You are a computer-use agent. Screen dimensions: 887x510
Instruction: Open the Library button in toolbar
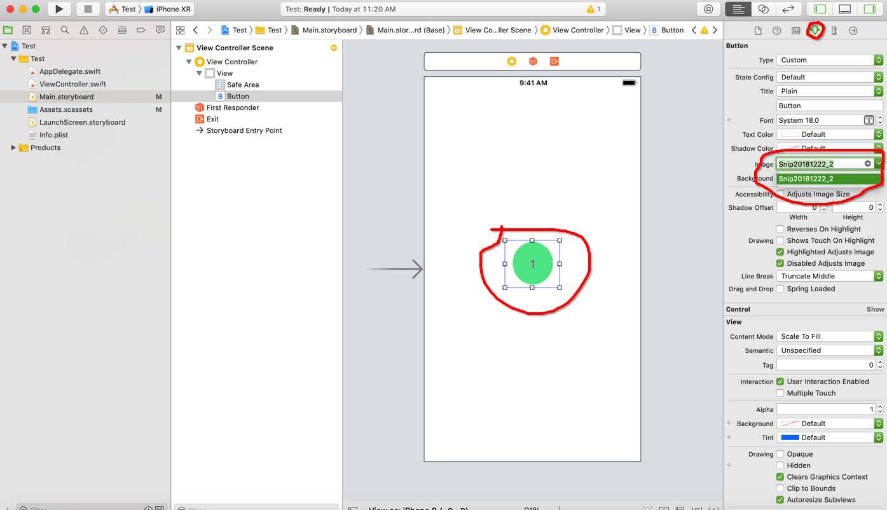click(708, 9)
